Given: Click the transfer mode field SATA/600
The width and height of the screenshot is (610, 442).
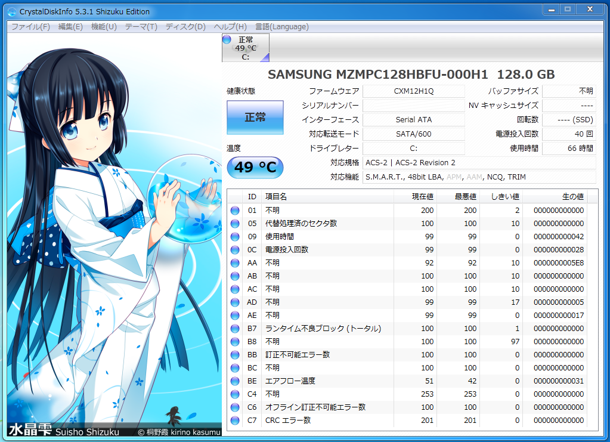Looking at the screenshot, I should [414, 134].
